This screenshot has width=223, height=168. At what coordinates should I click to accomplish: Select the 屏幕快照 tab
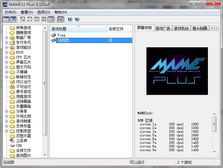[144, 28]
